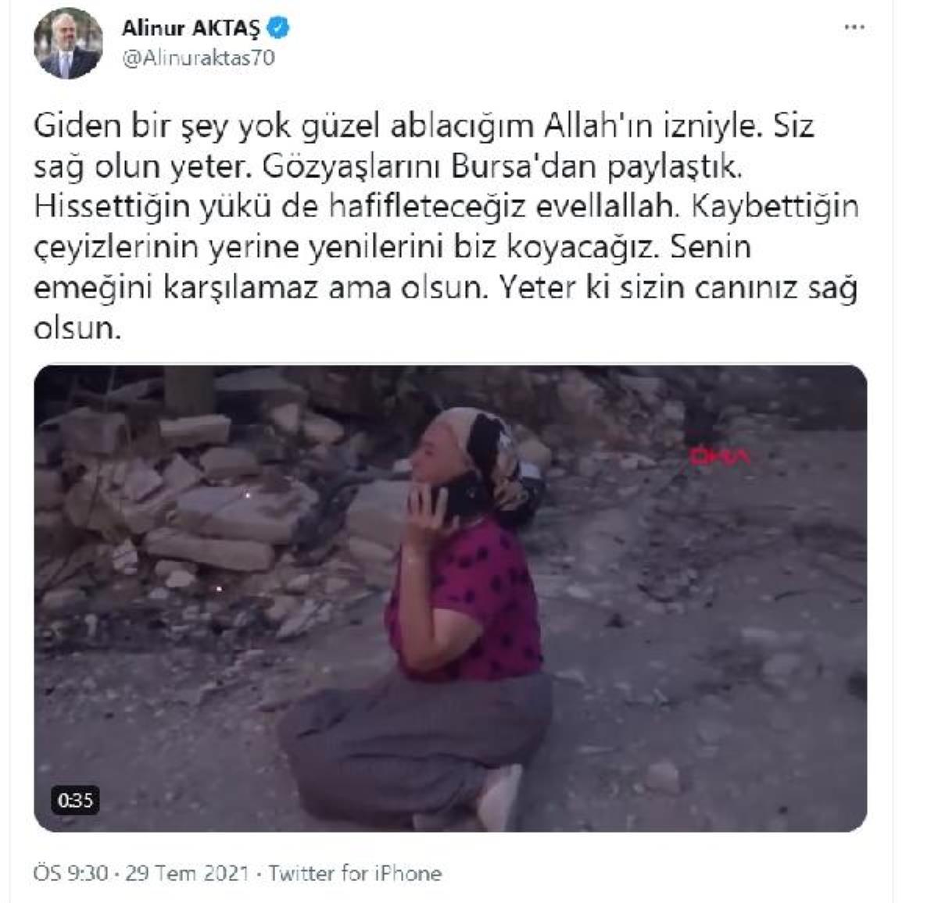Open the three-dot more options menu
Screen dimensions: 938x903
854,28
